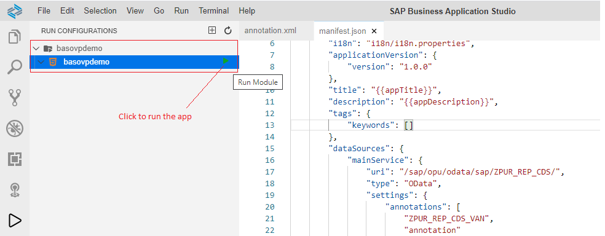The image size is (605, 236).
Task: Open Source Control branch icon
Action: (x=15, y=98)
